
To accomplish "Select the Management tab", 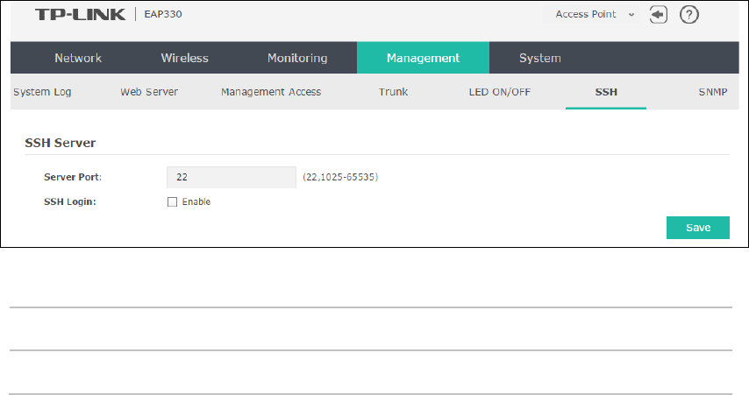I will [x=423, y=58].
